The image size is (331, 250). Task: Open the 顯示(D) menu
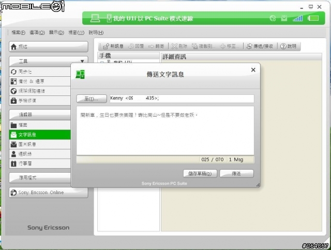(56, 32)
